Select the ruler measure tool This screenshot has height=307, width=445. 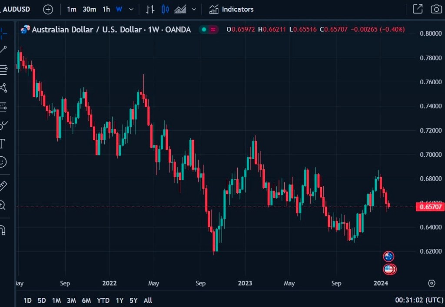pyautogui.click(x=3, y=186)
